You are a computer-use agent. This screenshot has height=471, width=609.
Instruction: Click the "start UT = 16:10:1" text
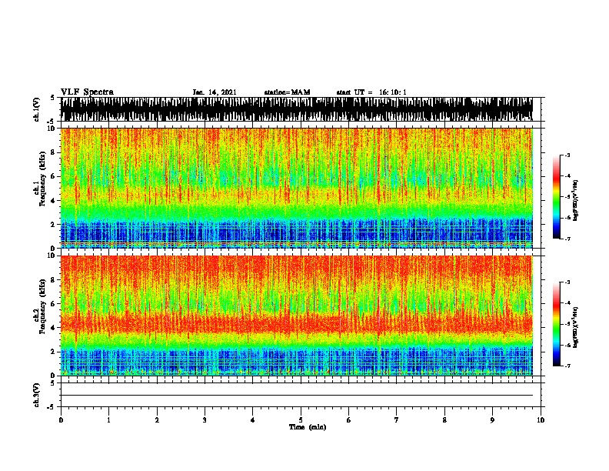point(371,92)
